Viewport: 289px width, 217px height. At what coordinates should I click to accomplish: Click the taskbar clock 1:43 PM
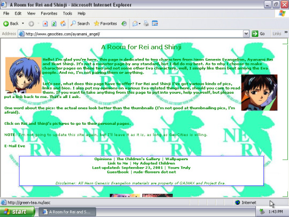pos(276,212)
